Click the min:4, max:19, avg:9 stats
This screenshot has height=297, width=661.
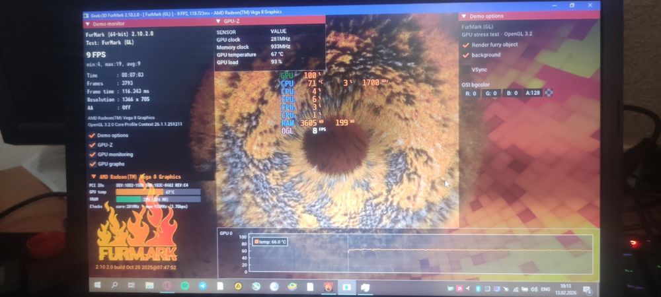[114, 65]
